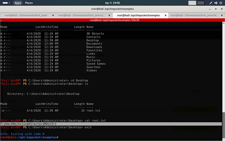This screenshot has height=141, width=225.
Task: Close the ~/Downloads/thm_umer/at... tab
Action: (222, 15)
